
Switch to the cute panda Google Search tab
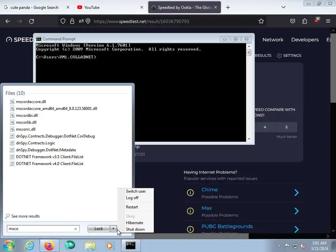click(34, 8)
